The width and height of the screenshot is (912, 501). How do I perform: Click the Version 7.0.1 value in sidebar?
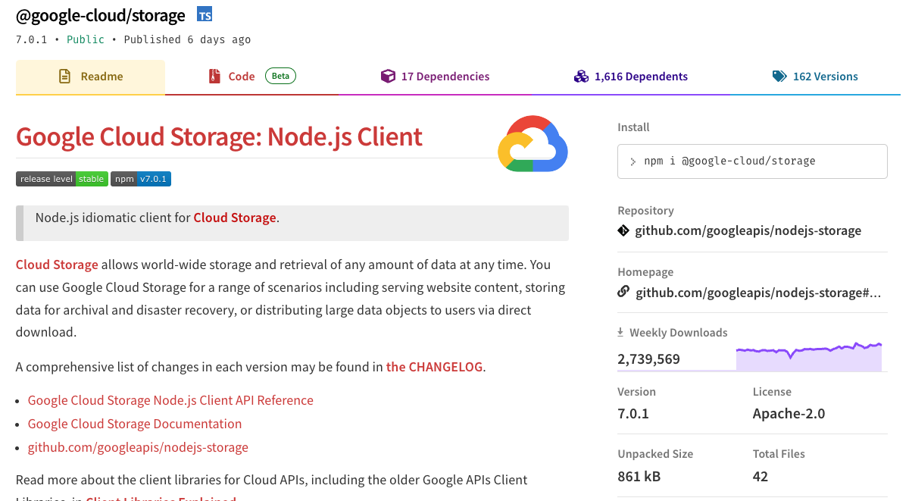(x=633, y=414)
